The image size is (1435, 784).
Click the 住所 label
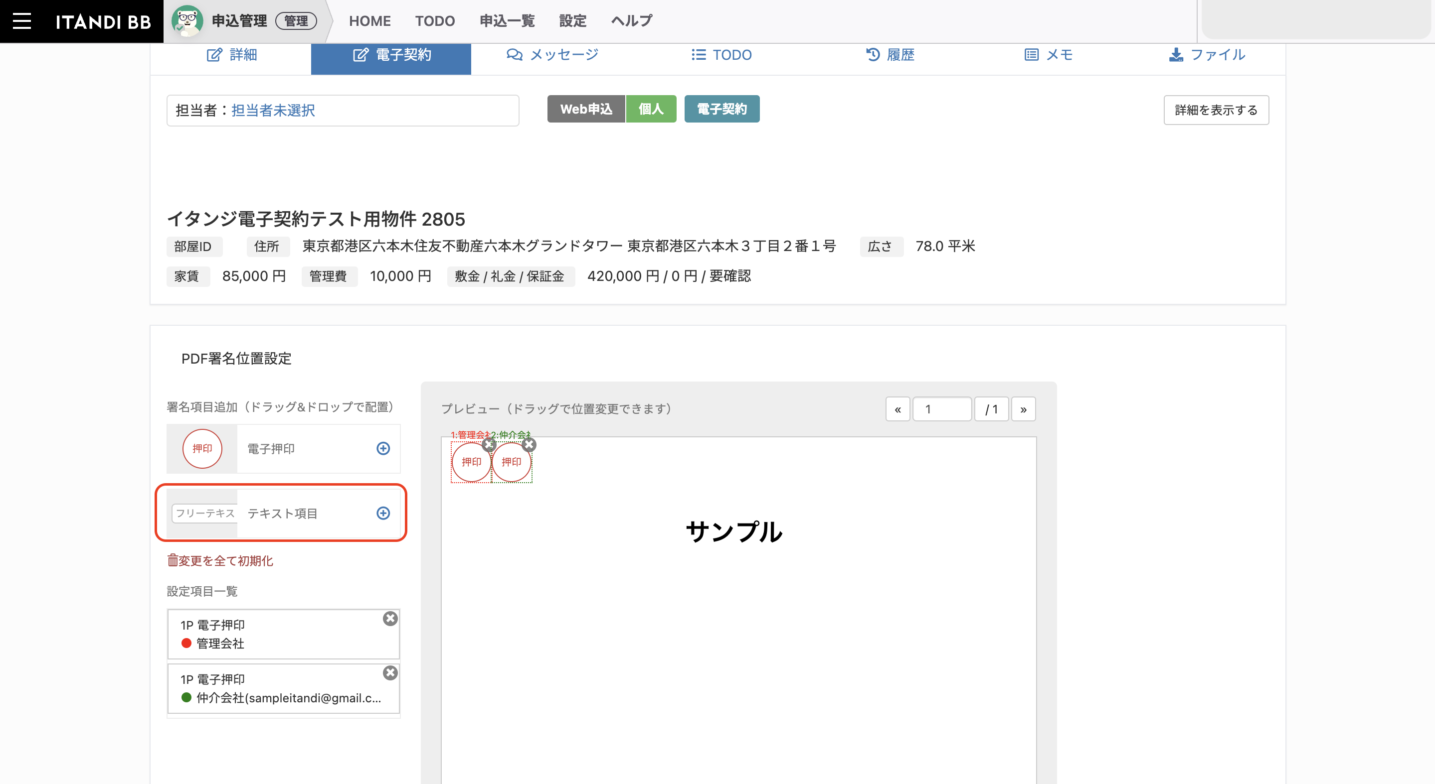click(267, 247)
